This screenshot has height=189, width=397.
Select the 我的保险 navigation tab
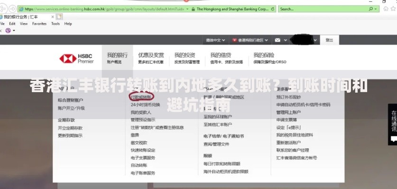click(x=270, y=58)
